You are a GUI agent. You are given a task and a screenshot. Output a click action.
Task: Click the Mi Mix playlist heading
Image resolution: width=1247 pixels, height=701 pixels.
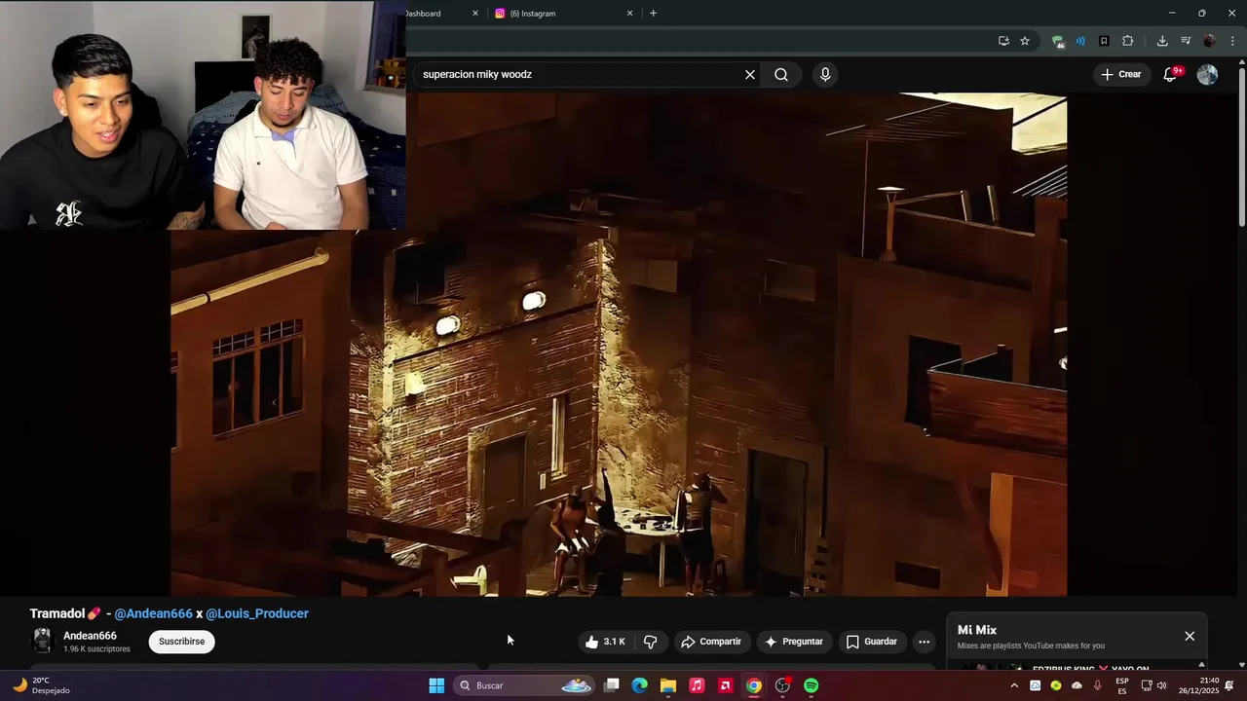point(977,630)
